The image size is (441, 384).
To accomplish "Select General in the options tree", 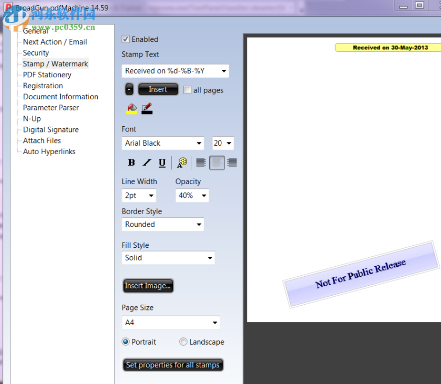I will pos(36,31).
